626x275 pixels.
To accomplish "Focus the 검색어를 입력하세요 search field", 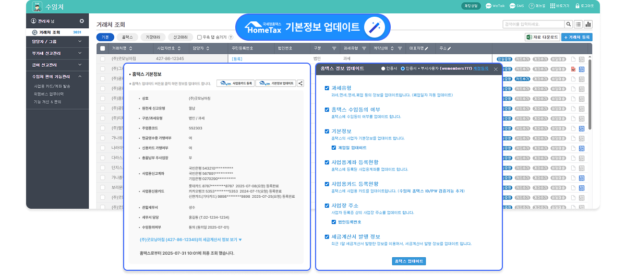I will point(534,24).
